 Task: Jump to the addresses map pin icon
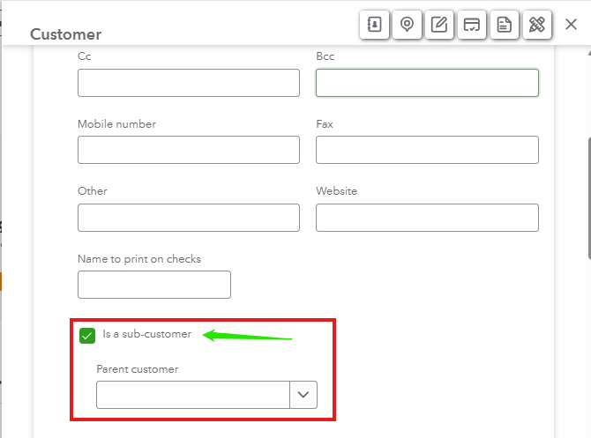pos(407,25)
